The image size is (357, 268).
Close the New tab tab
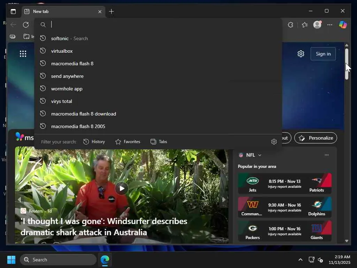pos(100,12)
